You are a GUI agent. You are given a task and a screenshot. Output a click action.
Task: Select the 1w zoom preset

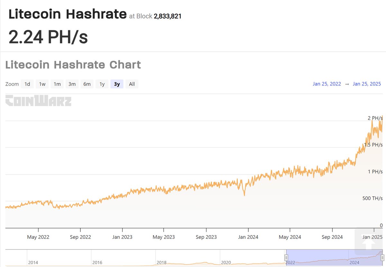pyautogui.click(x=42, y=84)
